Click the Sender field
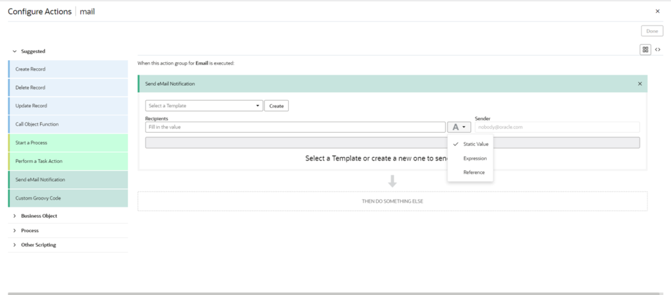This screenshot has width=671, height=295. [x=557, y=127]
